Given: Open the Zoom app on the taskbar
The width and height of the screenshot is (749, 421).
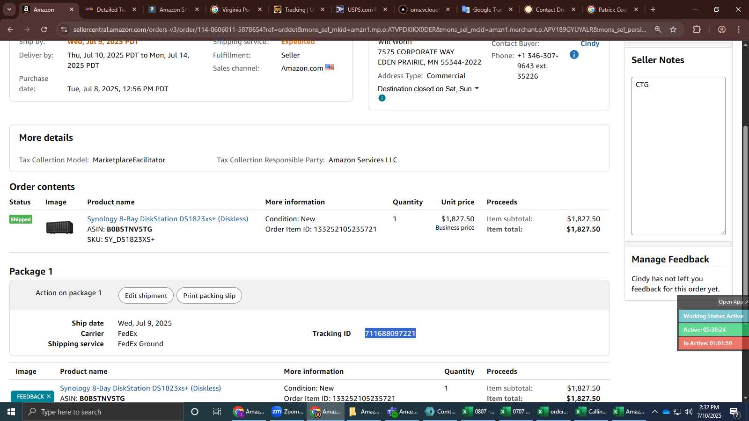Looking at the screenshot, I should (x=287, y=412).
